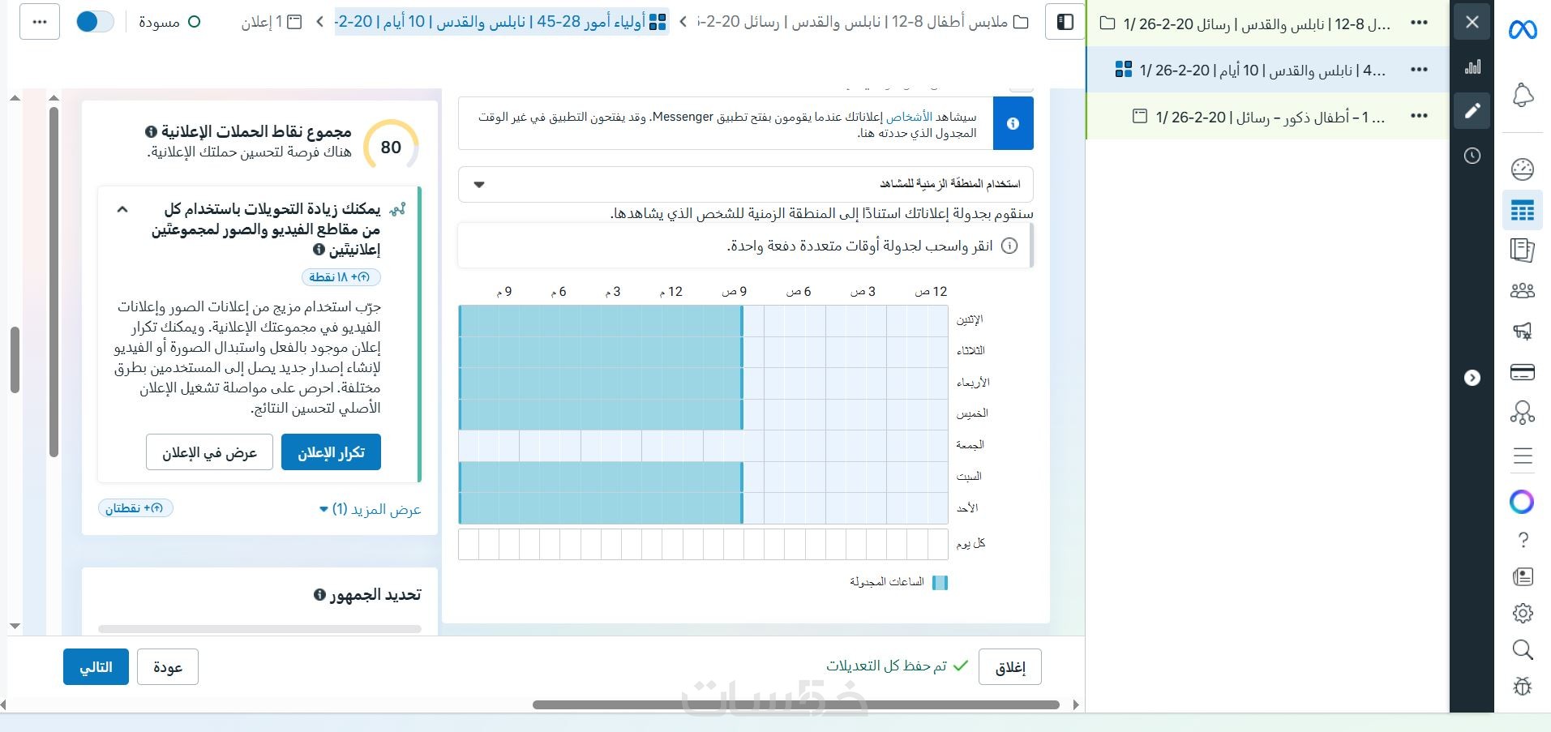Click عرض في الإعلان button

pos(209,452)
